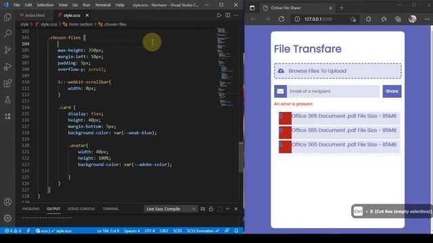Screen dimensions: 433x243
Task: Open the Go menu
Action: pyautogui.click(x=75, y=5)
